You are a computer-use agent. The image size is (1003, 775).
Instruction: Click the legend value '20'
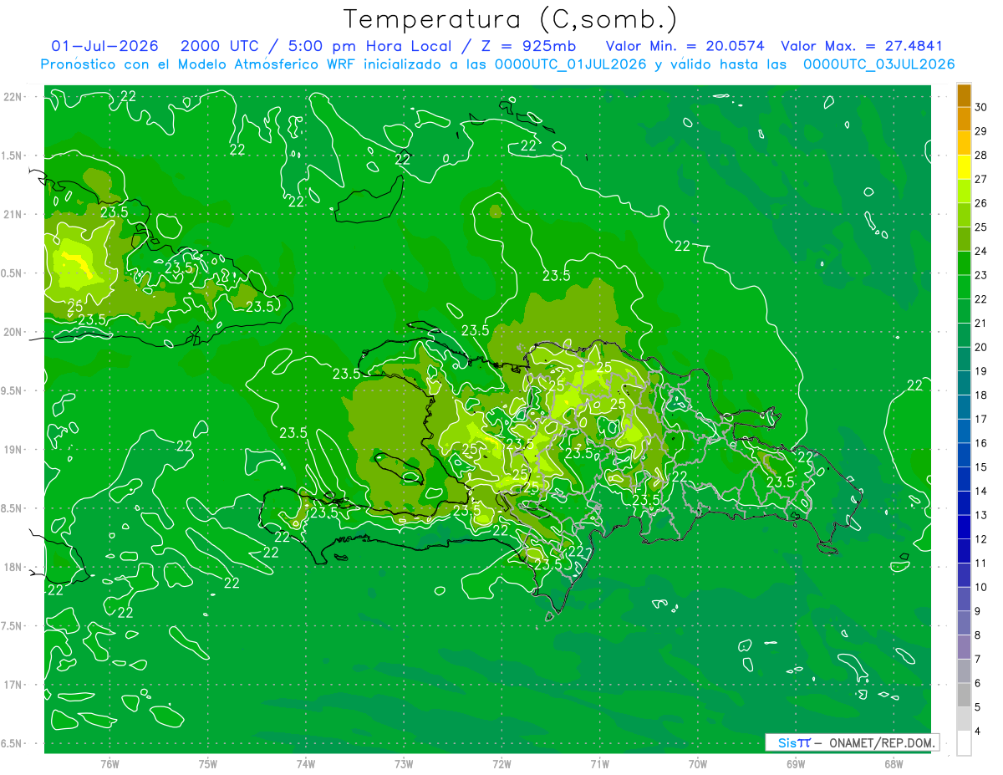[981, 347]
